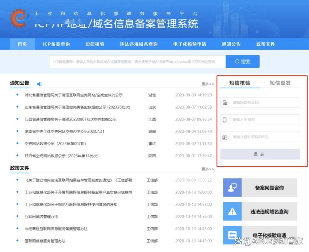
Task: Click the 违法违规域名查询 warning triangle icon
Action: 232,211
